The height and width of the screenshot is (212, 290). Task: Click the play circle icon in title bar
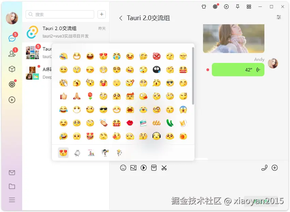(x=227, y=7)
